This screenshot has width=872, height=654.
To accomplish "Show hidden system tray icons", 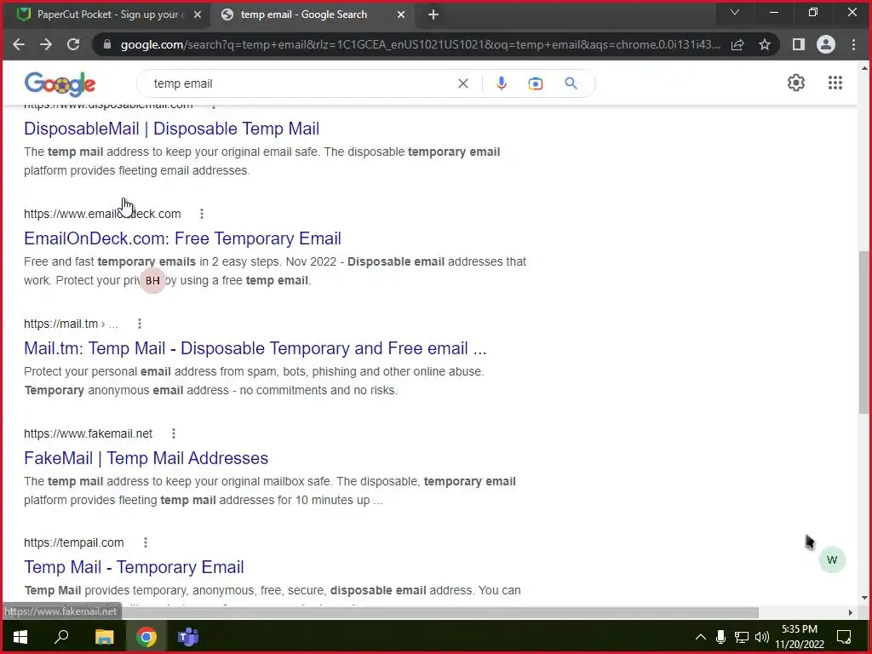I will tap(701, 637).
